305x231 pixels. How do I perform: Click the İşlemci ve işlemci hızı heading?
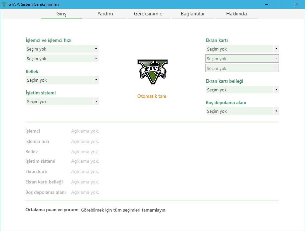click(48, 41)
